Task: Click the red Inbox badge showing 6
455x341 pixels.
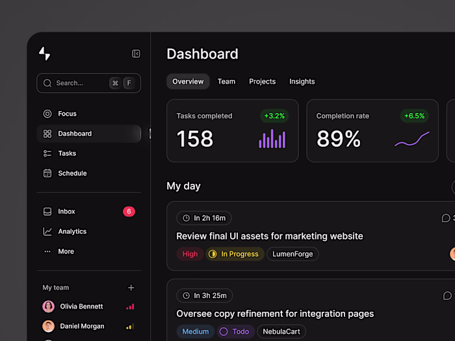Action: [129, 211]
